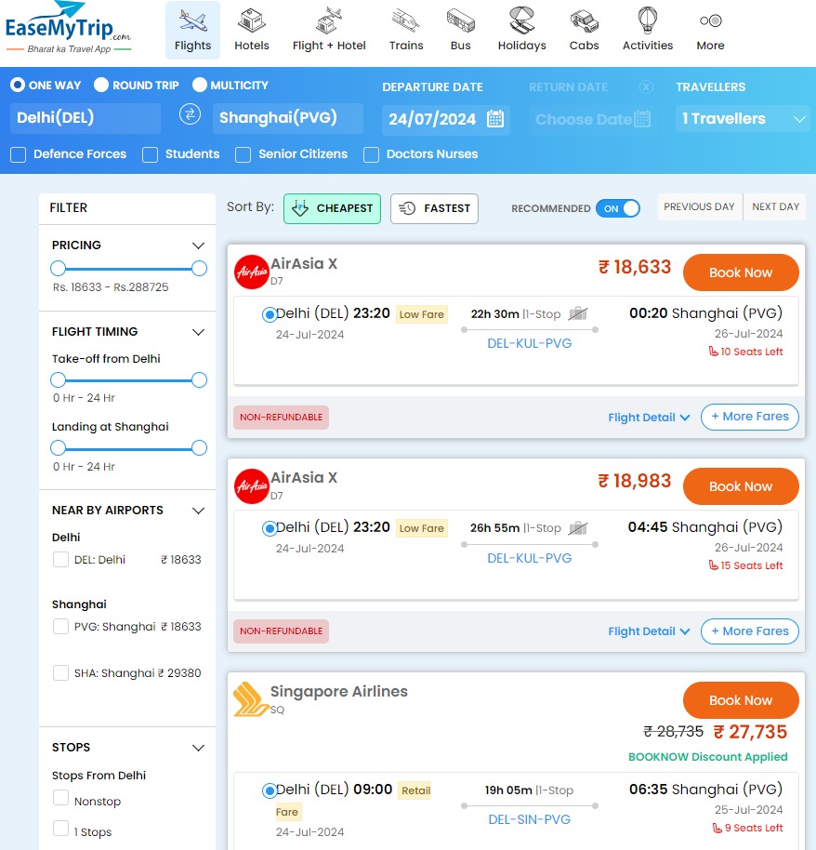The width and height of the screenshot is (816, 850).
Task: Swap origin and destination cities
Action: tap(190, 114)
